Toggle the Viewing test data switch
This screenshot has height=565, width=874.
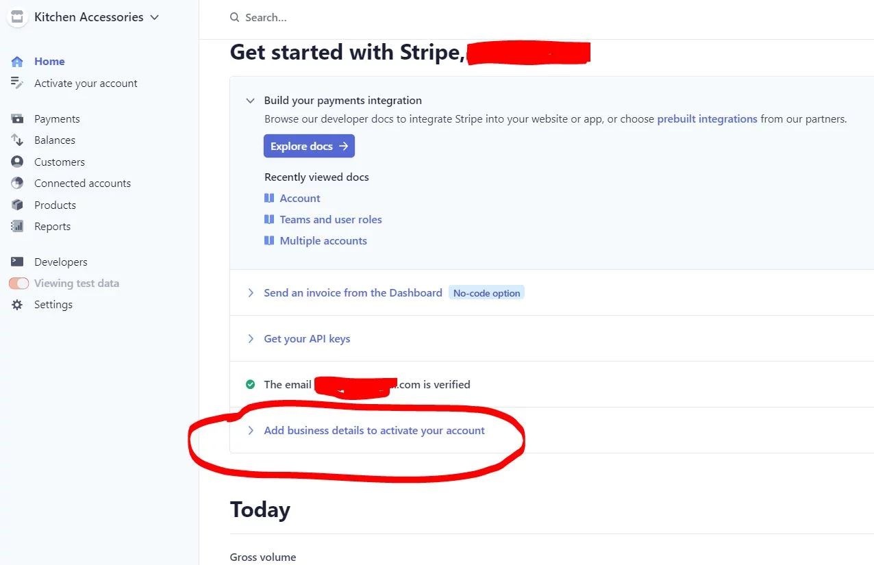pyautogui.click(x=18, y=284)
